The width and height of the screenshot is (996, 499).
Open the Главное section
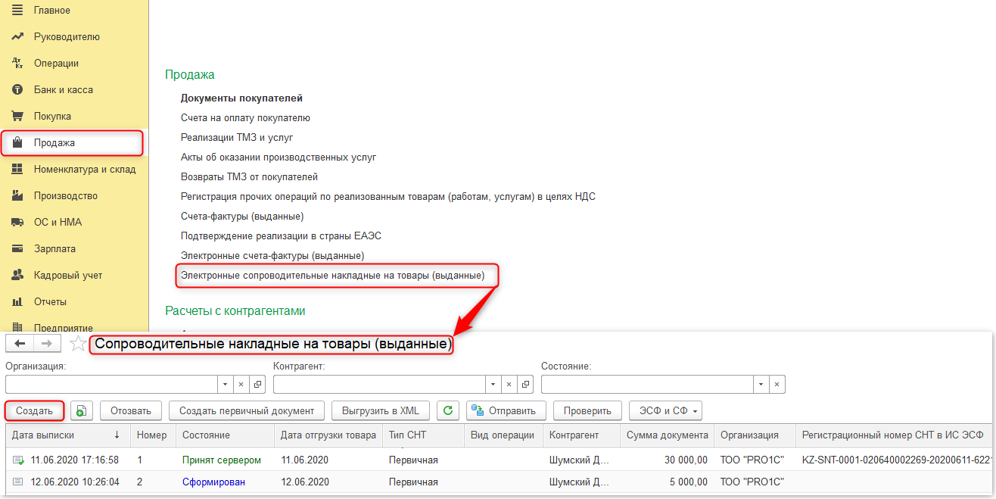coord(52,10)
